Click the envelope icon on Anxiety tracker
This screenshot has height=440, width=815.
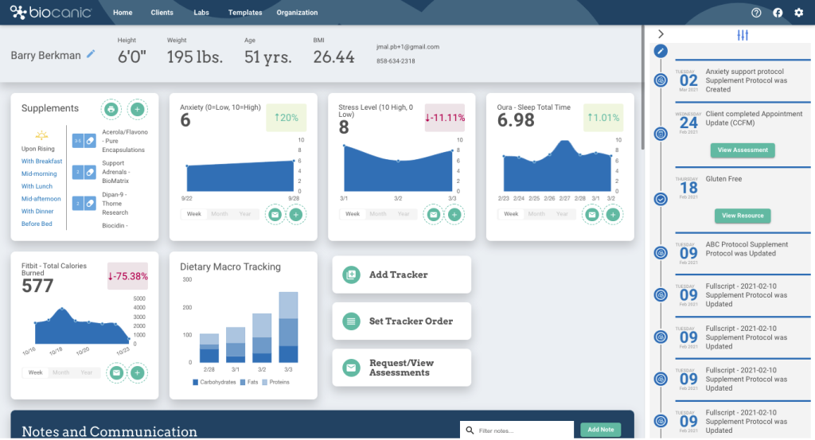275,214
